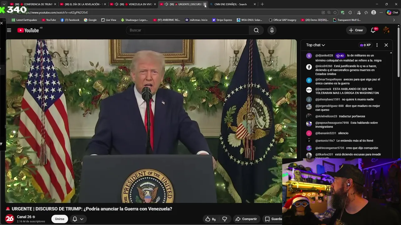Open the Canal 26 channel name link
Image resolution: width=401 pixels, height=225 pixels.
point(24,217)
